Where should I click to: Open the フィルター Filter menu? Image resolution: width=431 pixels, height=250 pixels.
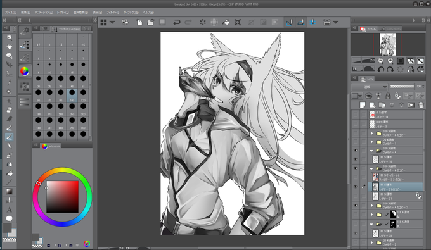tap(113, 13)
